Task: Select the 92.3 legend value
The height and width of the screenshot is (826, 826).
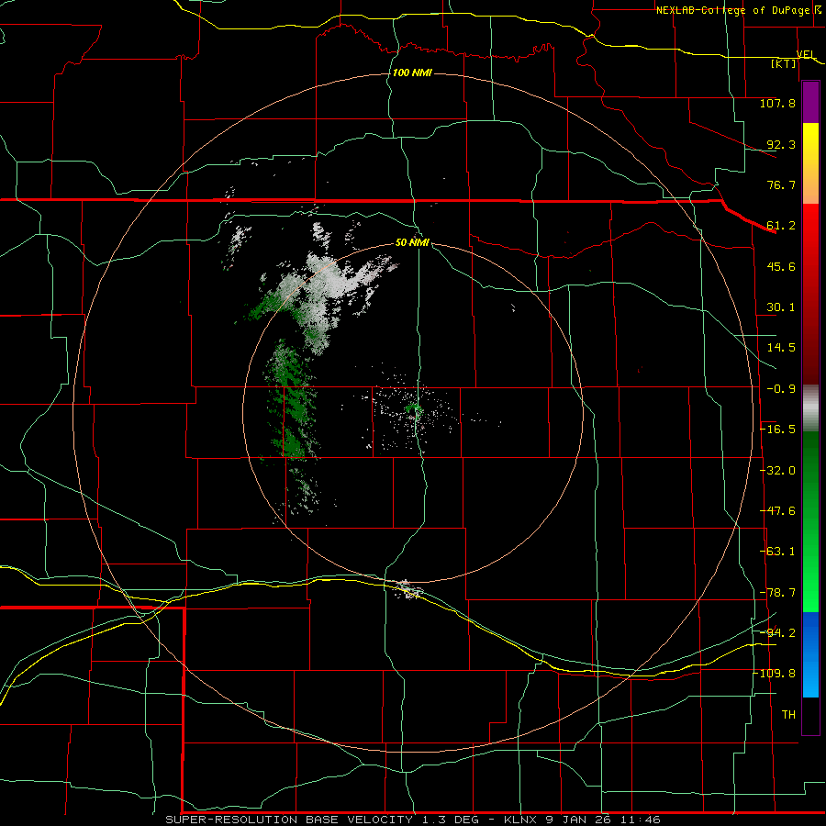Action: 781,144
